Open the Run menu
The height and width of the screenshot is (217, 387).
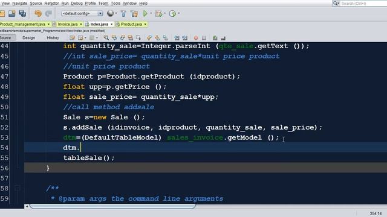[x=65, y=4]
